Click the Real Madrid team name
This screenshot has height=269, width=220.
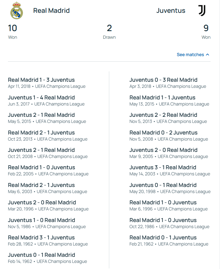51,11
